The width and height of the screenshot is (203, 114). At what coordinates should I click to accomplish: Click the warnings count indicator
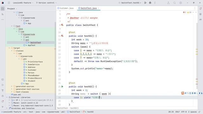[189, 12]
